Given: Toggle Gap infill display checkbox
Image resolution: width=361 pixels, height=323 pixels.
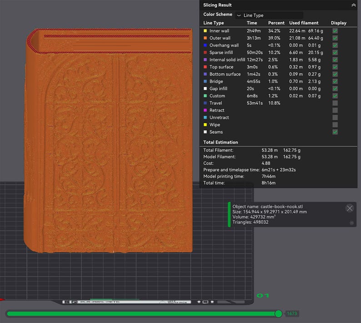Looking at the screenshot, I should (x=335, y=88).
